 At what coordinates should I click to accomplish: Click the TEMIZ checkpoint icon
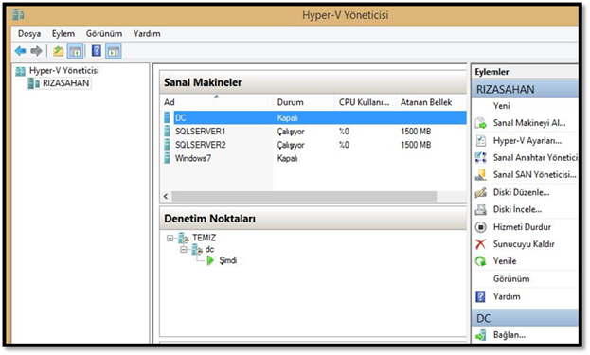tap(184, 238)
